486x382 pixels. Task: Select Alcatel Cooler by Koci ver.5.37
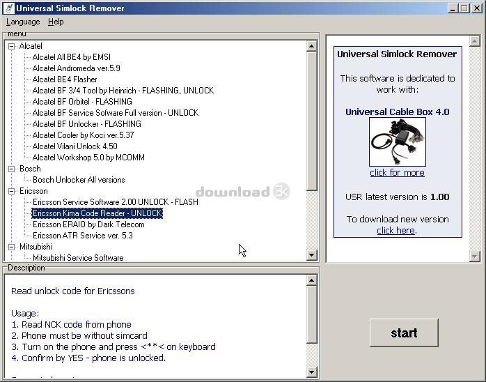point(83,135)
